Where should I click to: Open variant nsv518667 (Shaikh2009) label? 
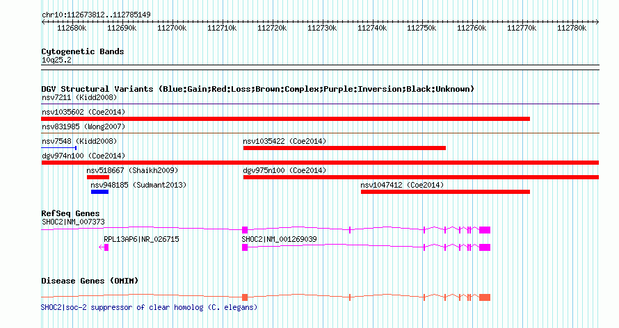(x=132, y=170)
